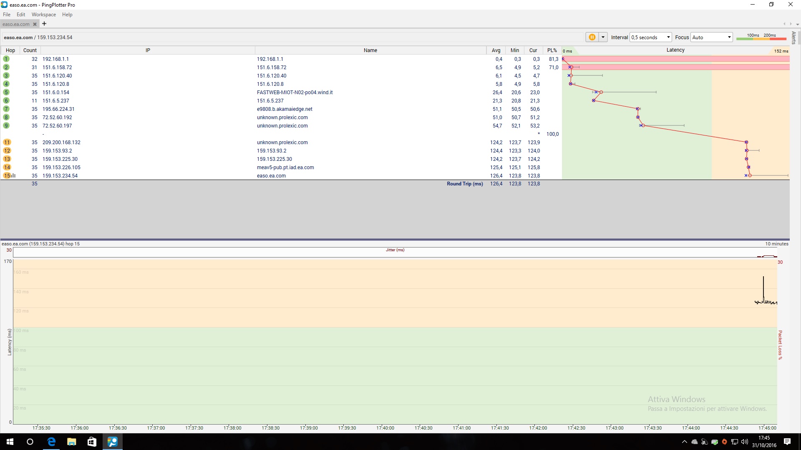
Task: Select the hop 8 green circle icon
Action: 6,117
